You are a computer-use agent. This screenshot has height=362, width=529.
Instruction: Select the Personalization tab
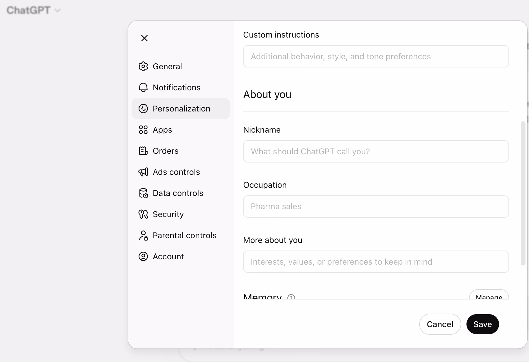tap(181, 109)
